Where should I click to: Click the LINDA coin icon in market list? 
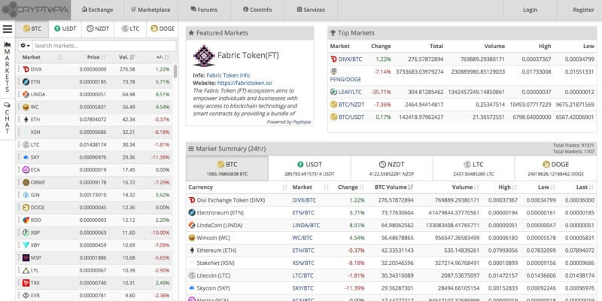point(26,95)
